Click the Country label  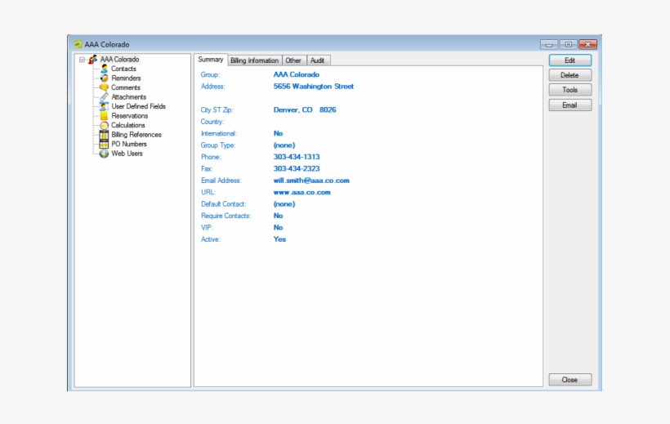[x=212, y=122]
